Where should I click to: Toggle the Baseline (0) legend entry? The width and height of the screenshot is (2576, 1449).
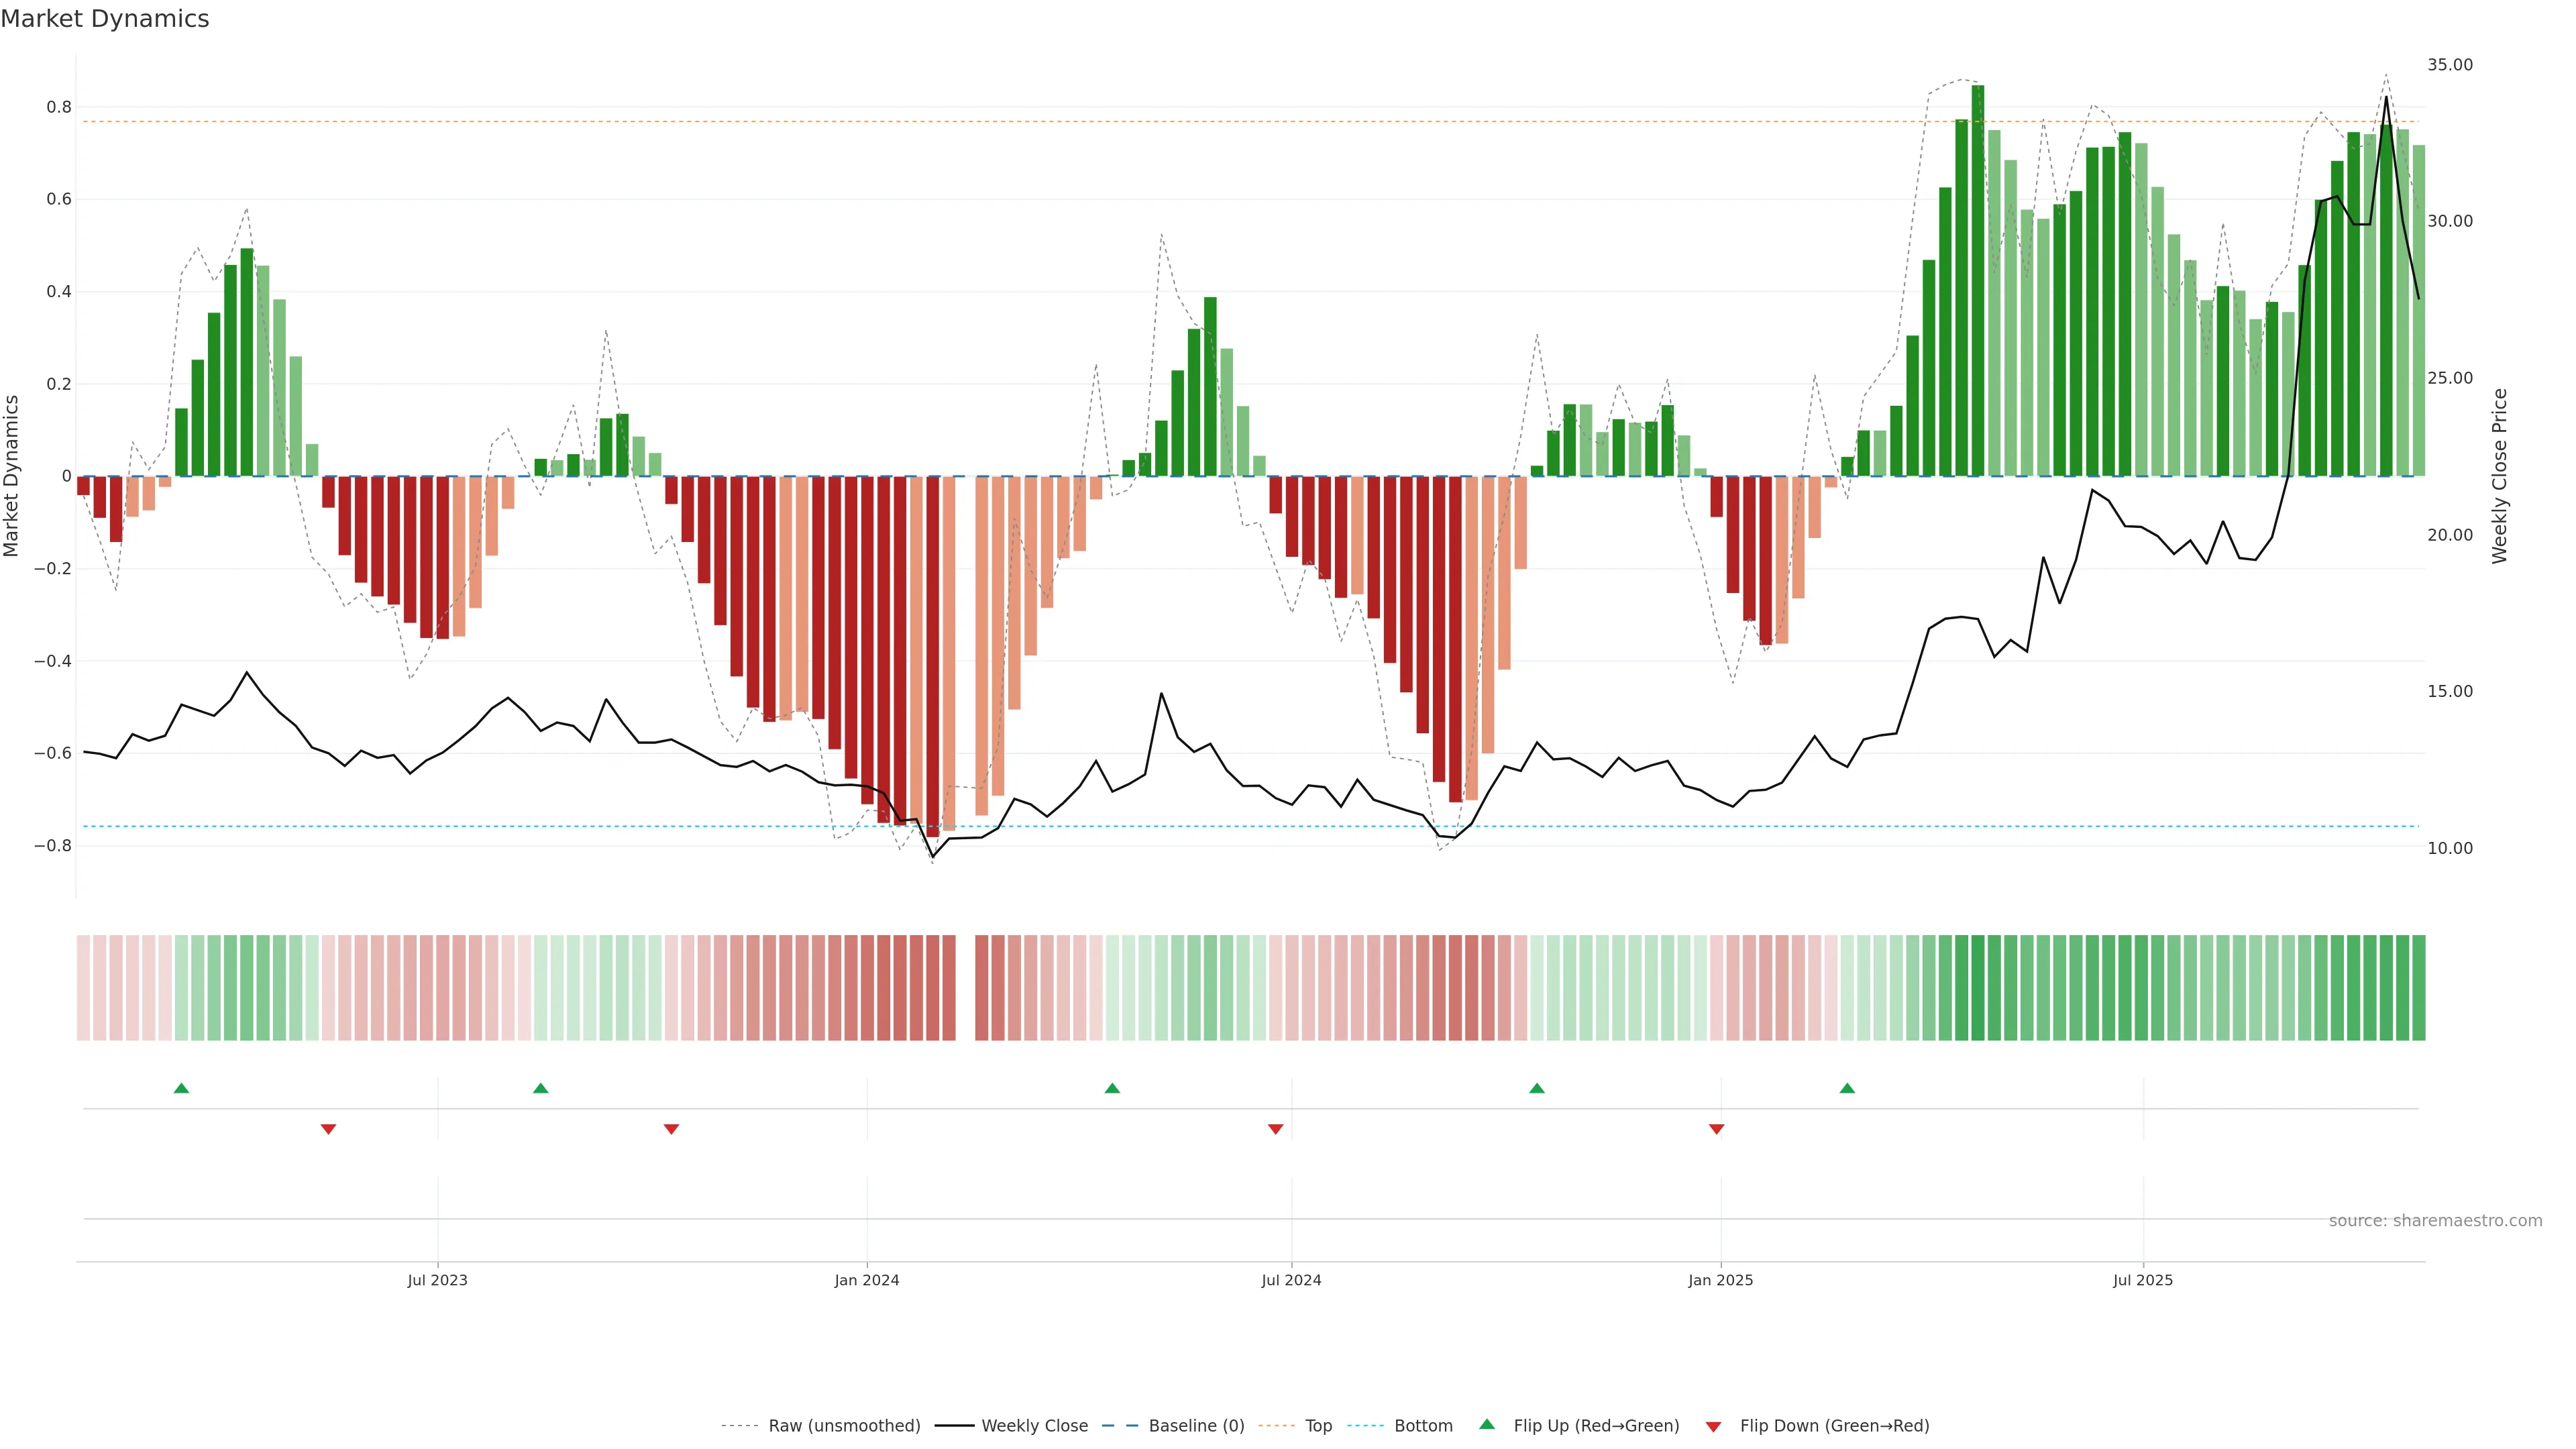coord(1196,1426)
